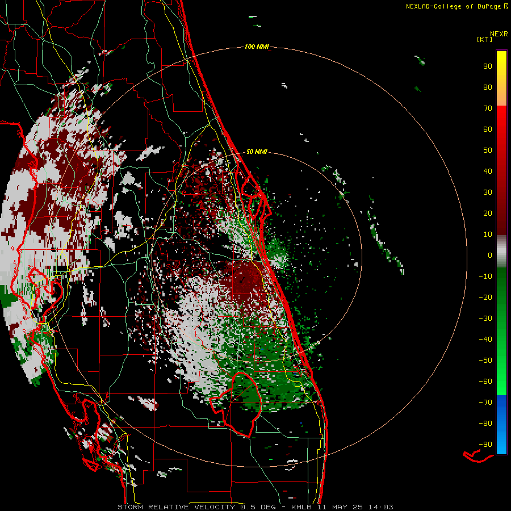Select the 40 value on velocity scale
511x511 pixels.
tap(488, 171)
